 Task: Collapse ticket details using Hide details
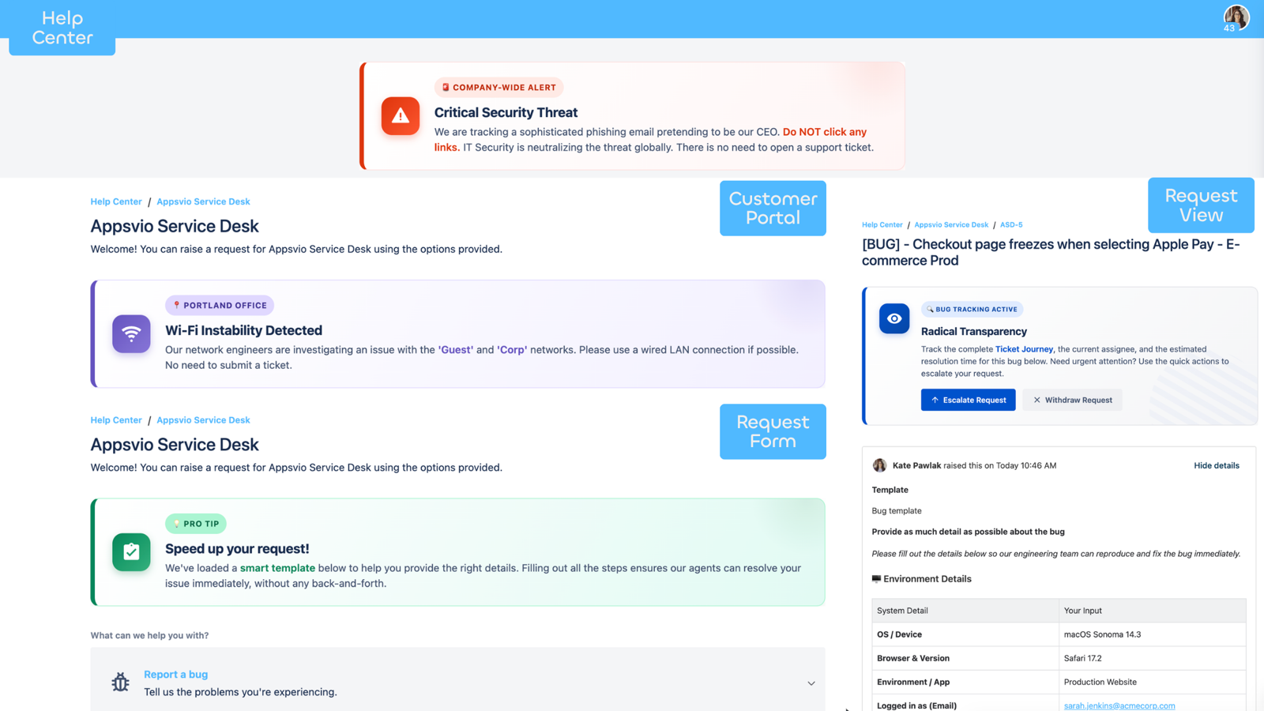1216,465
